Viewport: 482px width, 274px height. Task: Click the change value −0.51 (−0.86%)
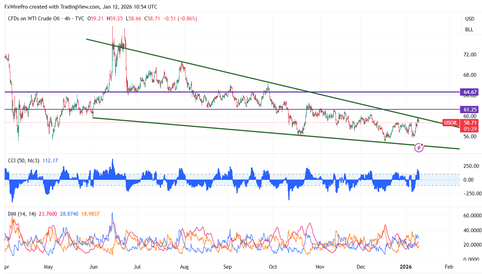pyautogui.click(x=180, y=18)
